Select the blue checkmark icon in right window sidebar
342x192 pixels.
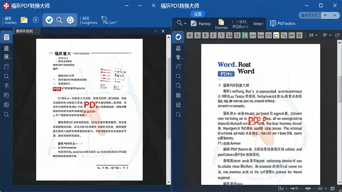pos(178,37)
